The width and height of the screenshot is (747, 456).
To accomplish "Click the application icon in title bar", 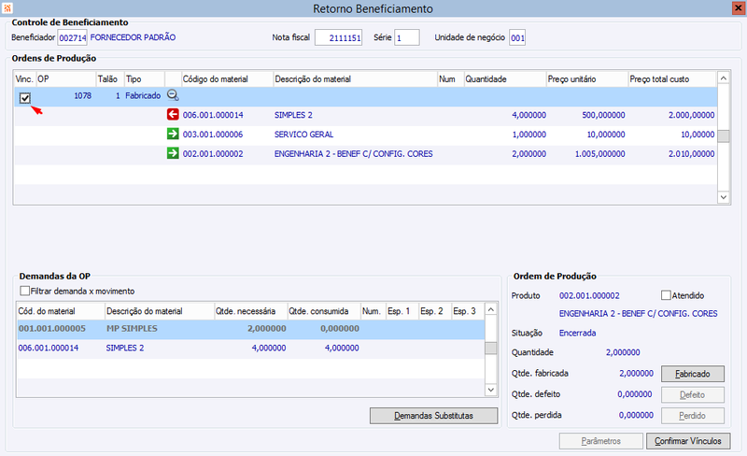I will [x=8, y=8].
